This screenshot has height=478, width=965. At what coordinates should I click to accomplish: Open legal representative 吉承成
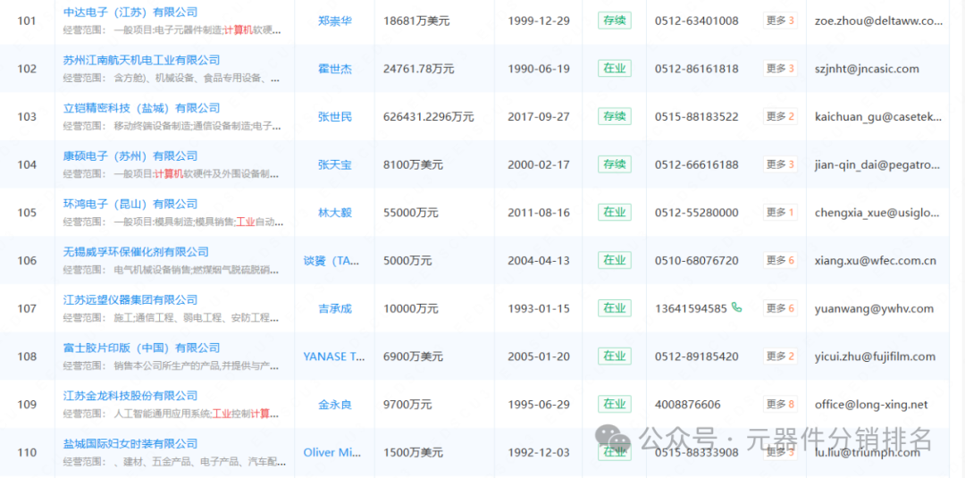(335, 309)
